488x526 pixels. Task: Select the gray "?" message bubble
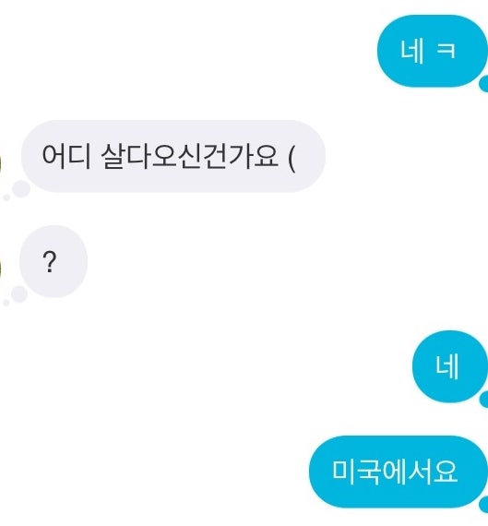pyautogui.click(x=54, y=261)
